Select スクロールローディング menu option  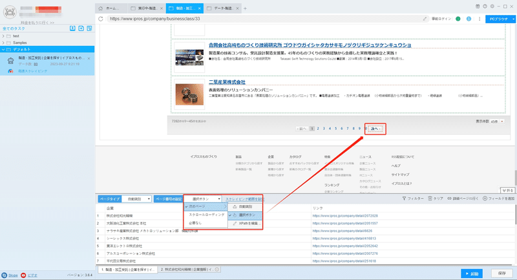(x=206, y=215)
